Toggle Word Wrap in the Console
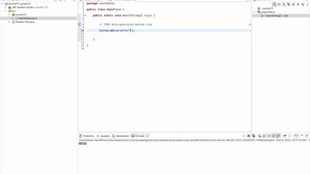Image resolution: width=310 pixels, height=174 pixels. (269, 136)
